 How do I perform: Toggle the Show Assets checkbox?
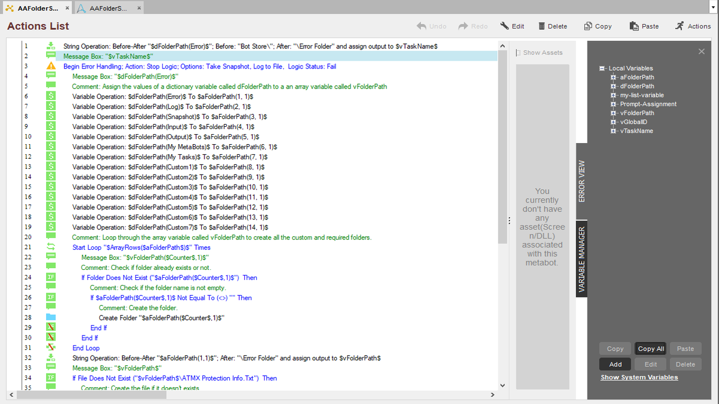(x=518, y=53)
